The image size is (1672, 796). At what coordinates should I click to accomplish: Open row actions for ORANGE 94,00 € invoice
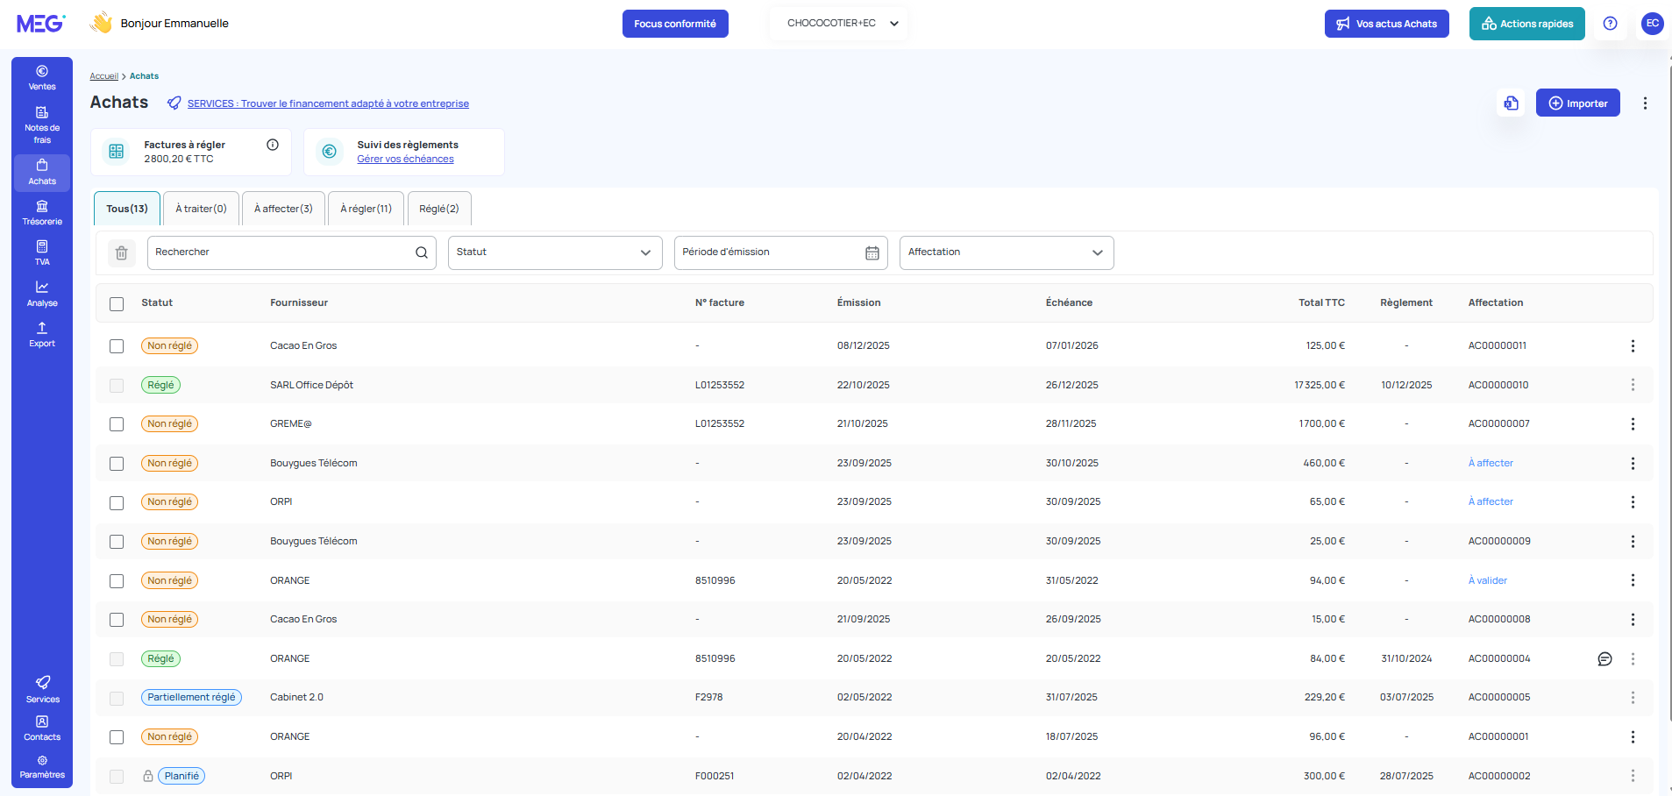pos(1633,580)
